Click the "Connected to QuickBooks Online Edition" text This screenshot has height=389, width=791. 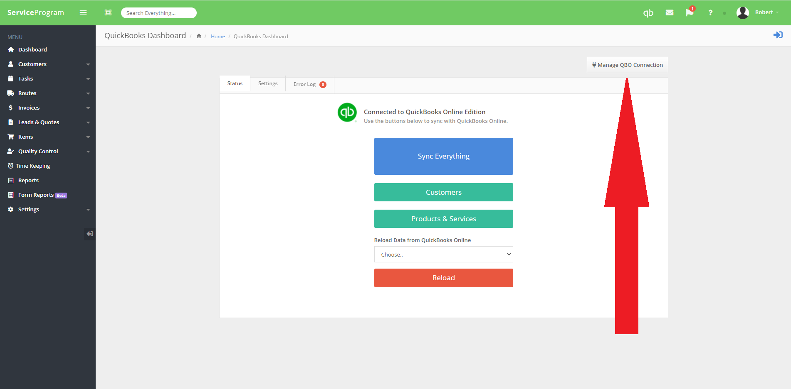pos(425,112)
